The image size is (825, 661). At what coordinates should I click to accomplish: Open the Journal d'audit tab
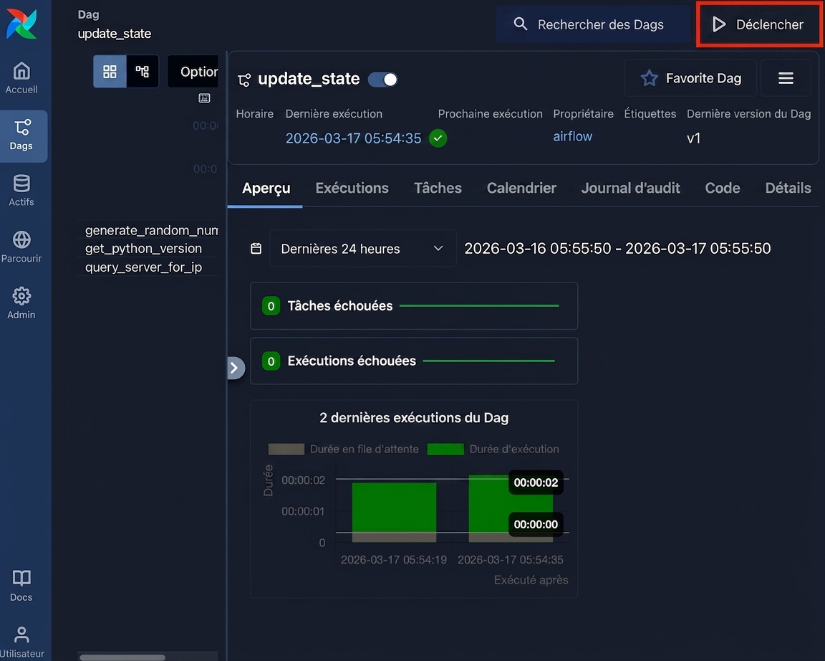pos(630,188)
